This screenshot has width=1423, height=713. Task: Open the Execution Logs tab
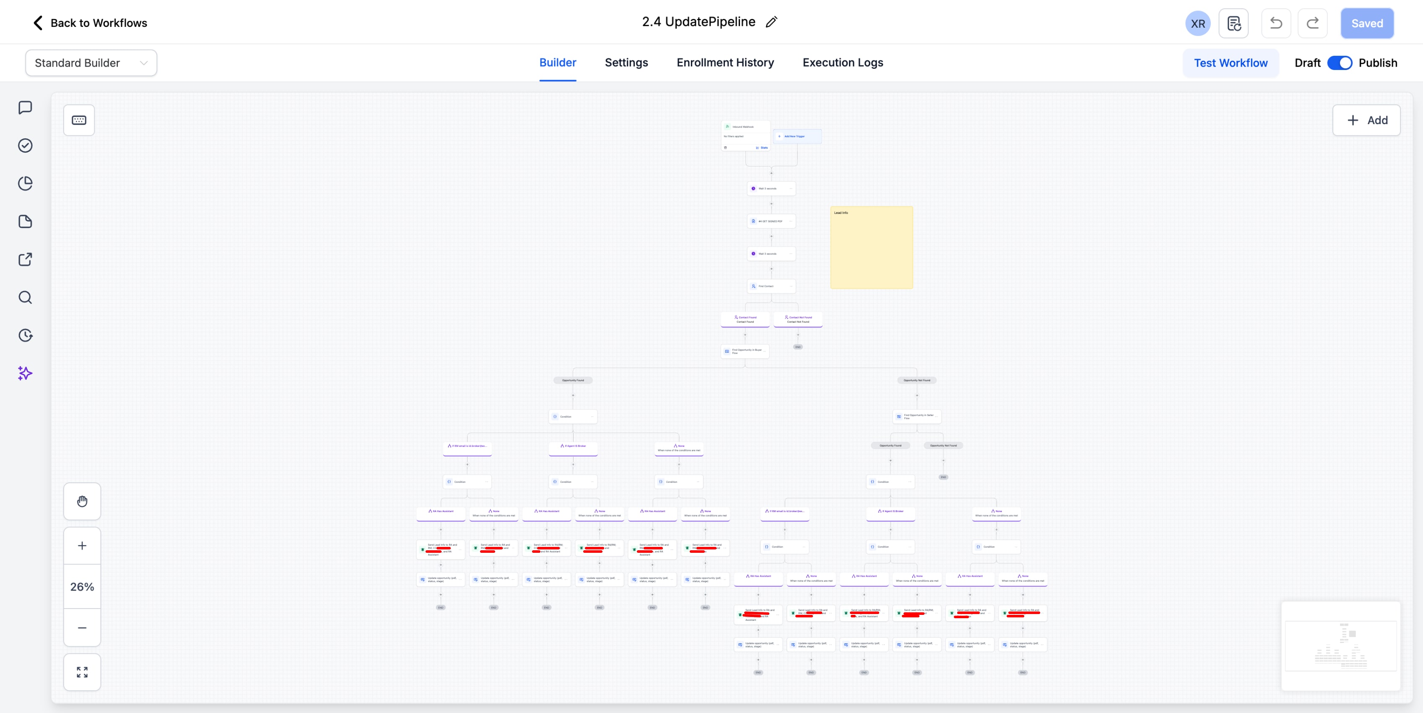tap(842, 62)
